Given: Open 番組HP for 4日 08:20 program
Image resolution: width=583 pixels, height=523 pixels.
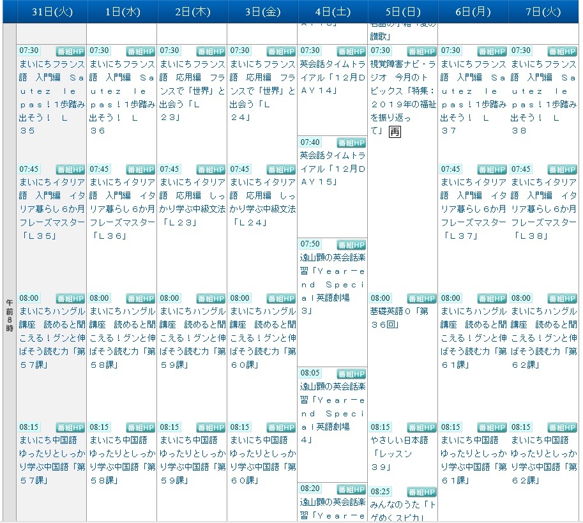Looking at the screenshot, I should click(x=351, y=490).
